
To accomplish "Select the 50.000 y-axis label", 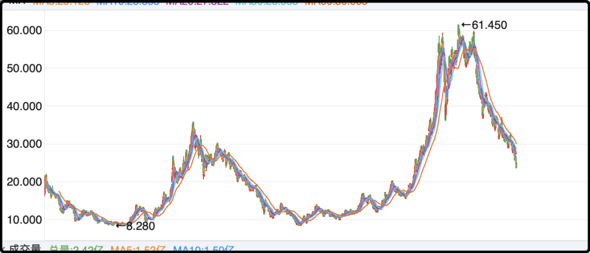I will (24, 68).
